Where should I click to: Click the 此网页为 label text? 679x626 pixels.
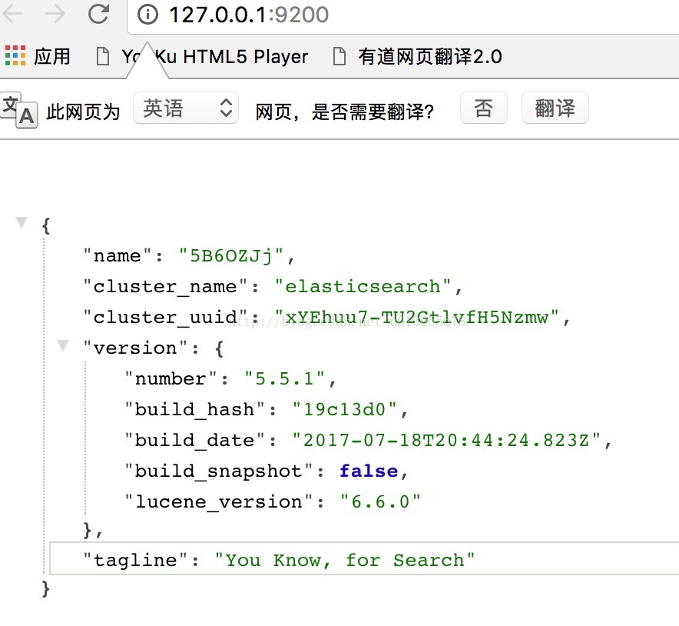(83, 112)
